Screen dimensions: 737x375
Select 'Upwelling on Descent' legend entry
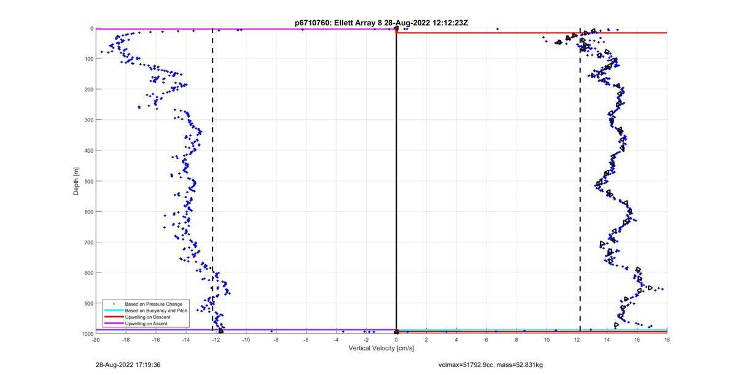[x=148, y=317]
